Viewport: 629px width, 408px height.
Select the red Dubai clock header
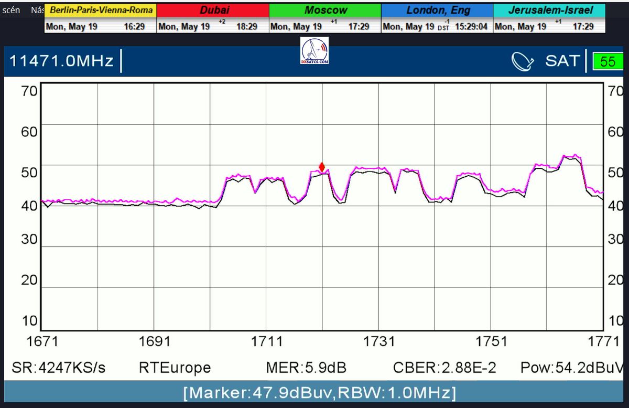(x=213, y=10)
